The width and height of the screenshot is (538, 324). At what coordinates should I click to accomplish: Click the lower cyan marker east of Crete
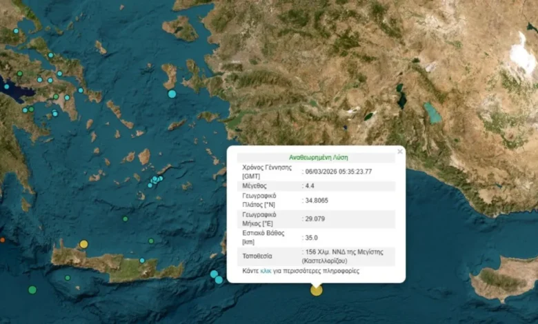[219, 279]
